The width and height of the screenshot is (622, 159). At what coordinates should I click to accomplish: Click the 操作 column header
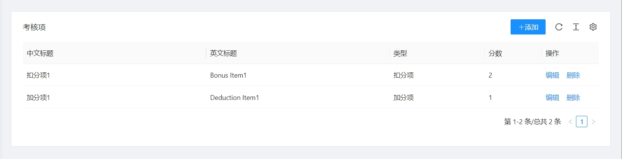[552, 53]
